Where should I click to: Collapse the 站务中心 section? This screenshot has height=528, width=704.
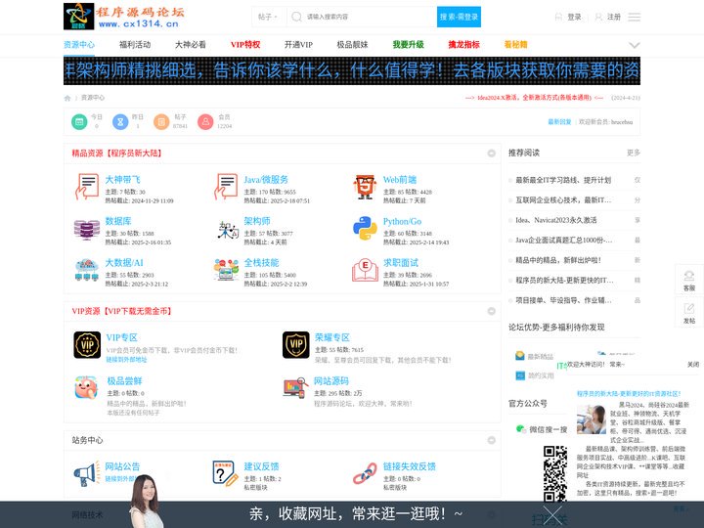pyautogui.click(x=491, y=440)
